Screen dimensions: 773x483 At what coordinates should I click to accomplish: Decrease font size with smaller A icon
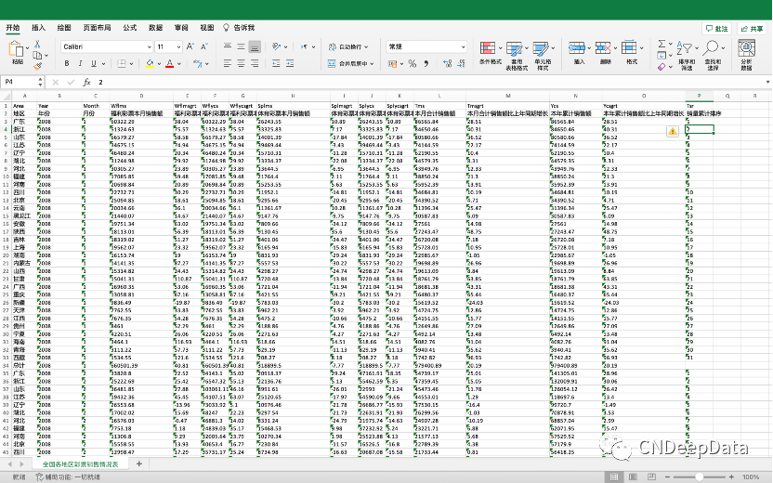coord(204,46)
